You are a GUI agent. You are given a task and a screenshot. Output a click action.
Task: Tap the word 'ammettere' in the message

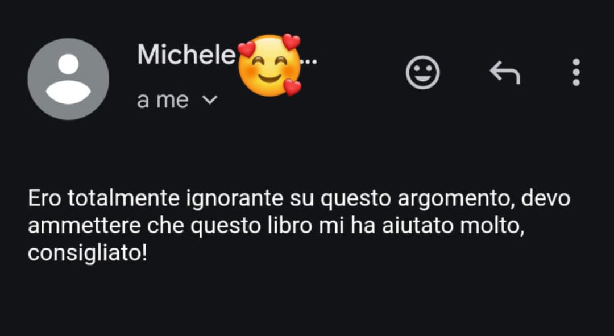click(x=84, y=227)
